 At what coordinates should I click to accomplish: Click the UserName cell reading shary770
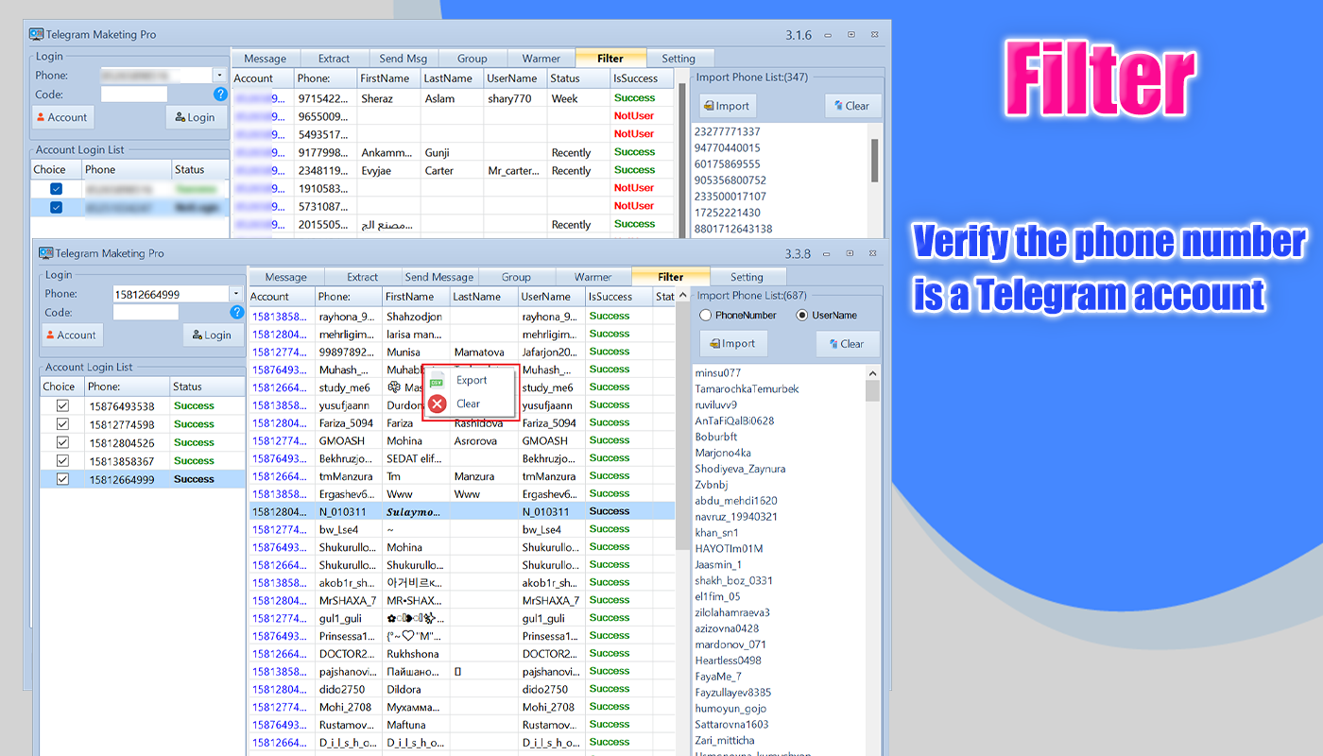[x=516, y=98]
